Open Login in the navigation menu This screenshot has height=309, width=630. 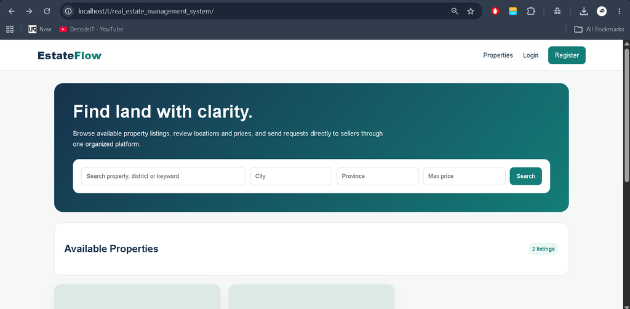[x=530, y=55]
